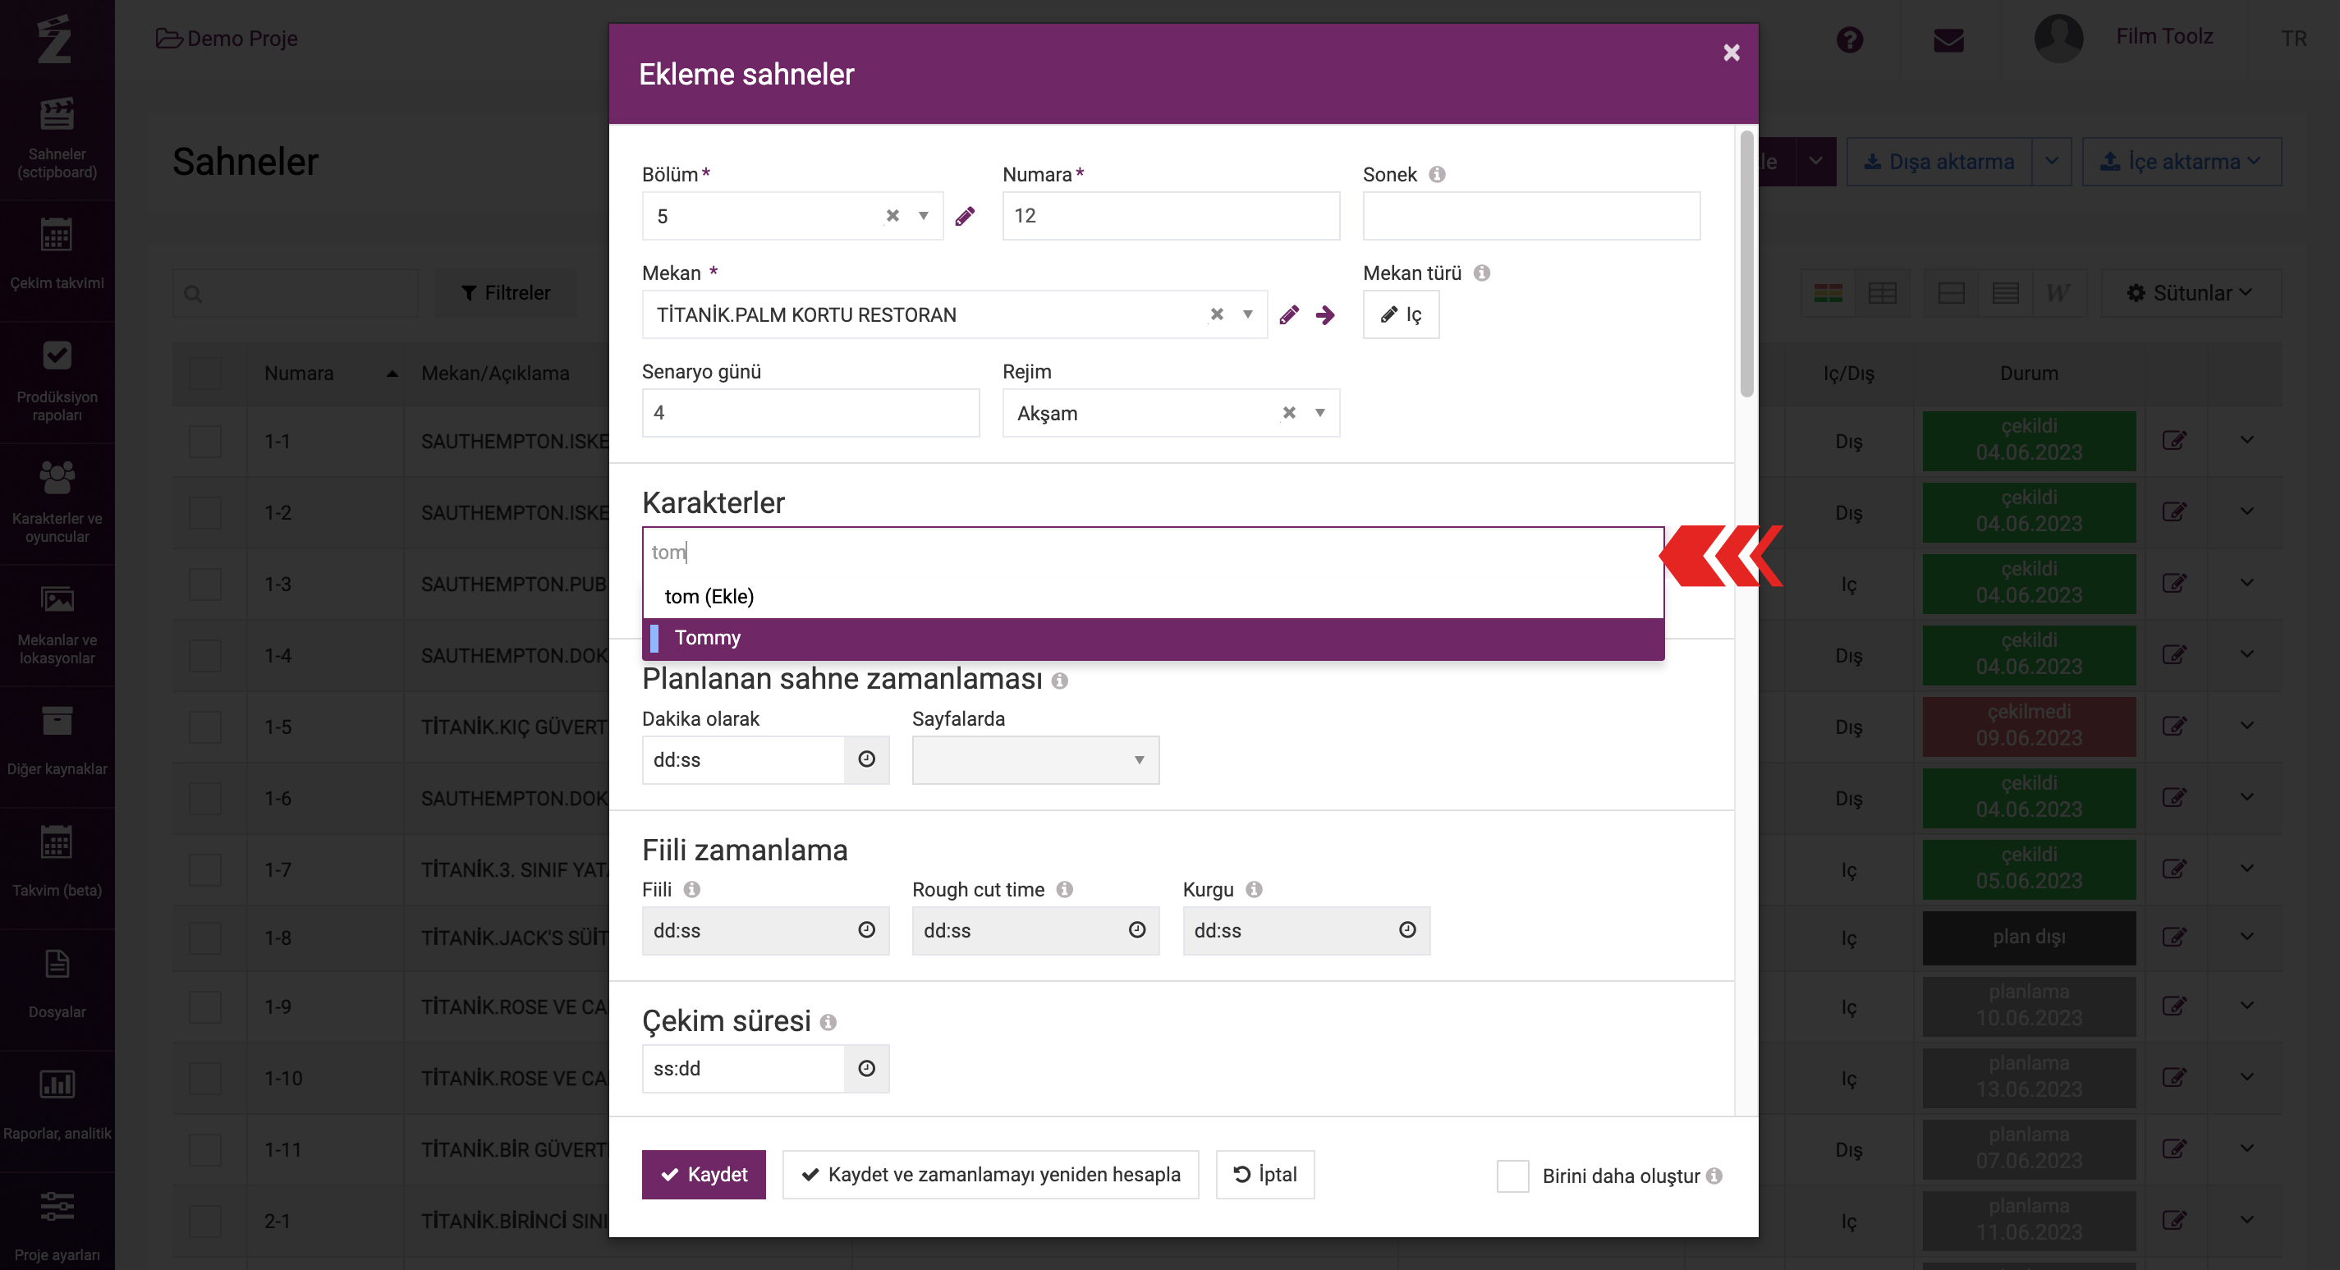Click the Filtreler button

point(506,292)
